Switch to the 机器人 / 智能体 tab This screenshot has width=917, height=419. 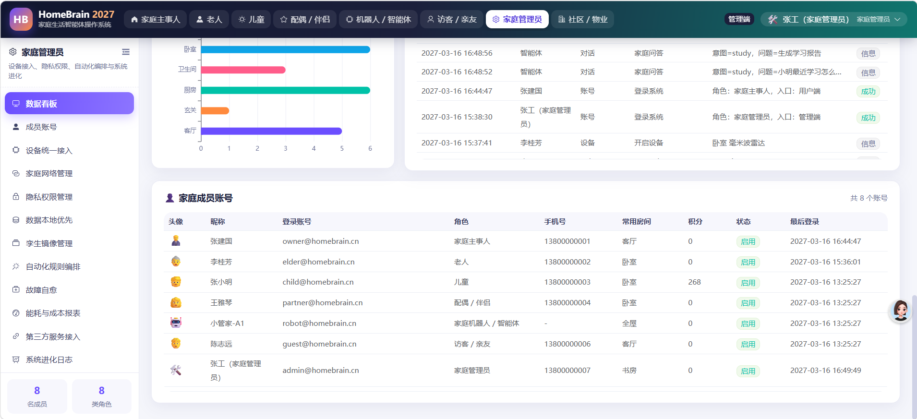click(378, 19)
